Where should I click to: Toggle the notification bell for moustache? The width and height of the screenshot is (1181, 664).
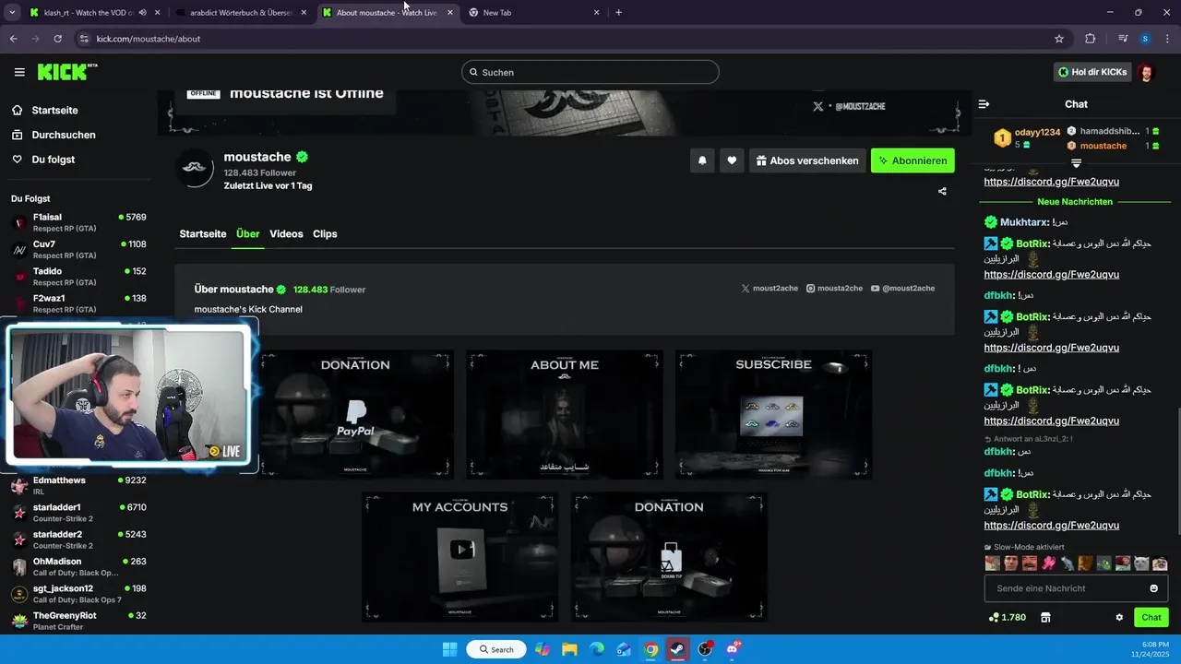tap(702, 160)
